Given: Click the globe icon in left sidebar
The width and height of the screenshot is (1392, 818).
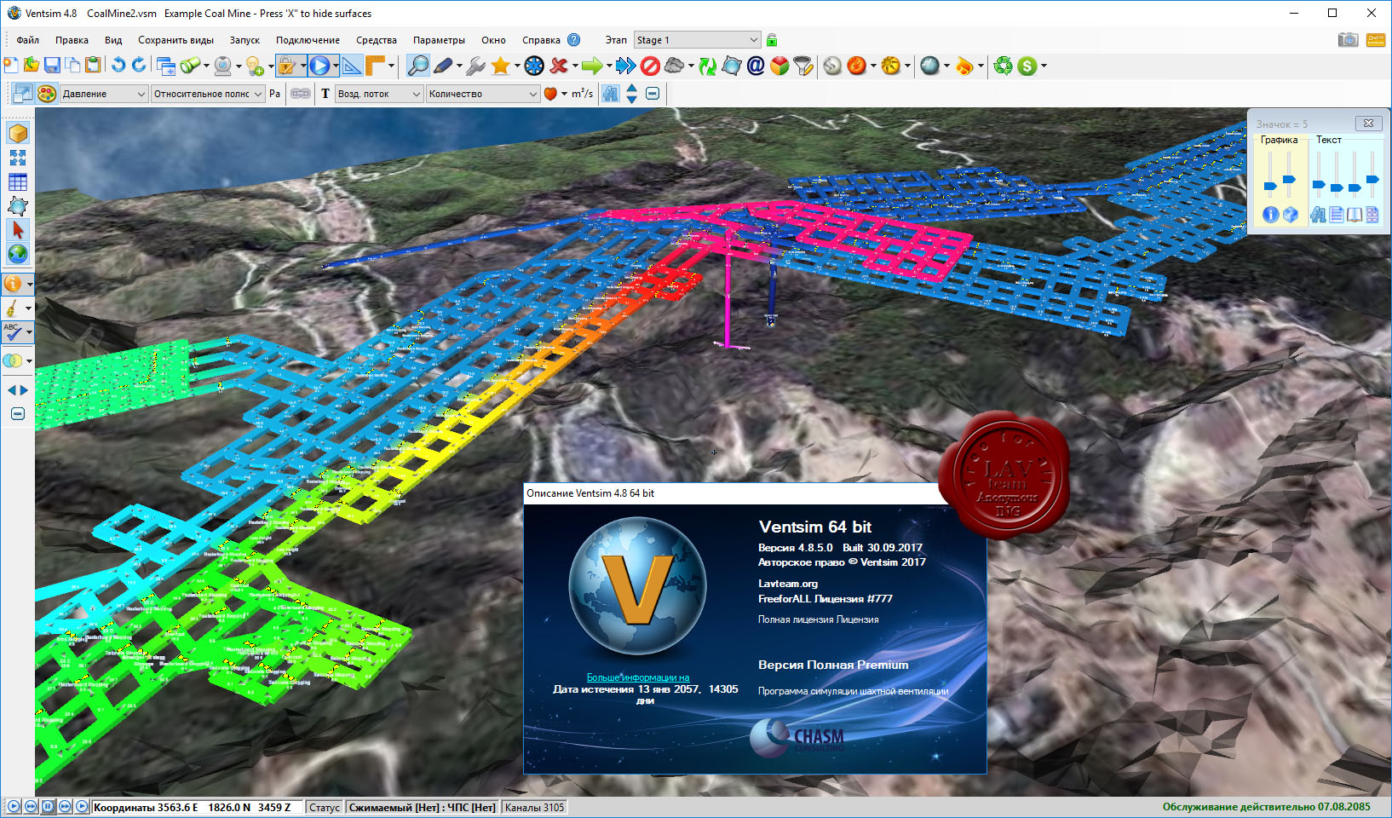Looking at the screenshot, I should [x=18, y=253].
